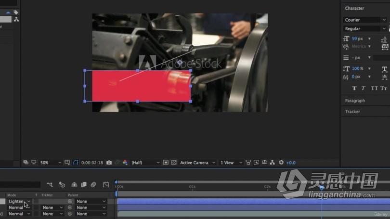
Task: Click the third layer's parent pick whip
Action: pyautogui.click(x=70, y=214)
